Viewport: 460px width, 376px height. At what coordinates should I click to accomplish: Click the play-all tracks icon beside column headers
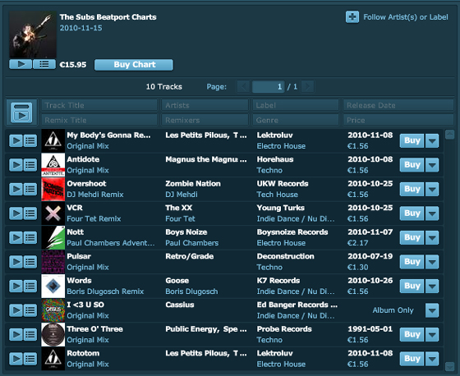pyautogui.click(x=21, y=113)
